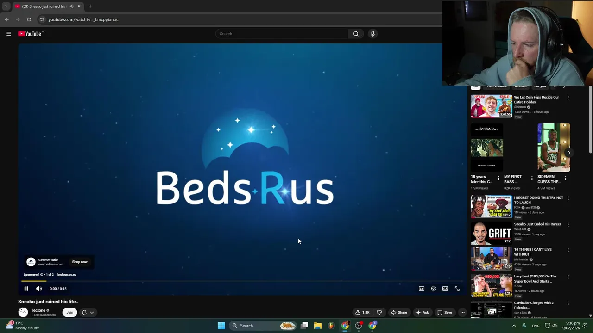This screenshot has width=593, height=333.
Task: Focus the YouTube search field
Action: [282, 34]
